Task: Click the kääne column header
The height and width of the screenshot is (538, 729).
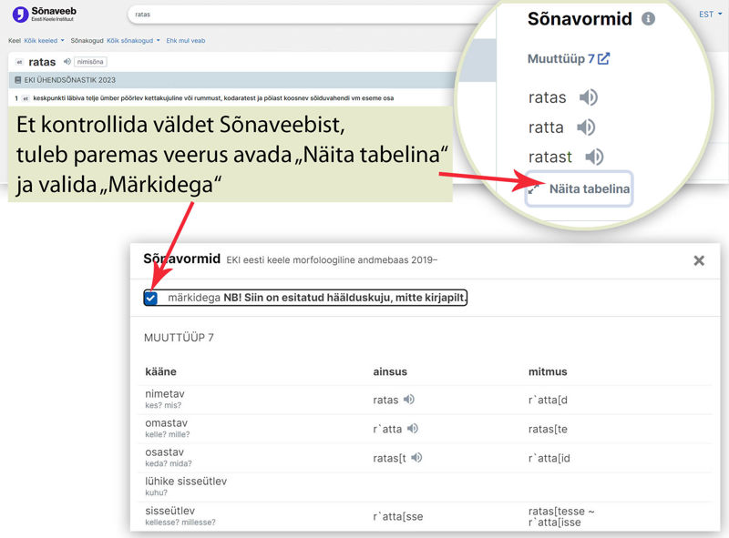Action: click(x=161, y=371)
